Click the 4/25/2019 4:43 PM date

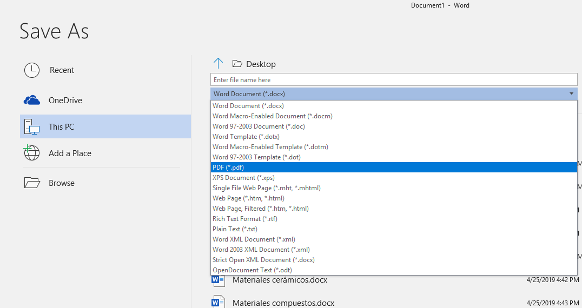[553, 303]
